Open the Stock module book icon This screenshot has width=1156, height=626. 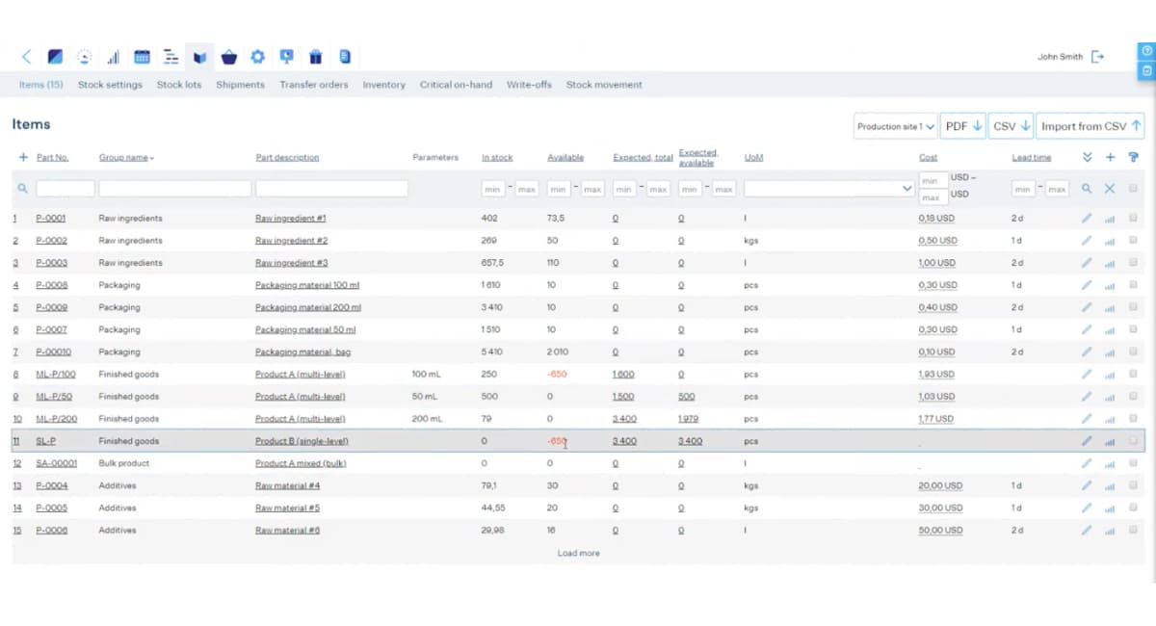[199, 56]
